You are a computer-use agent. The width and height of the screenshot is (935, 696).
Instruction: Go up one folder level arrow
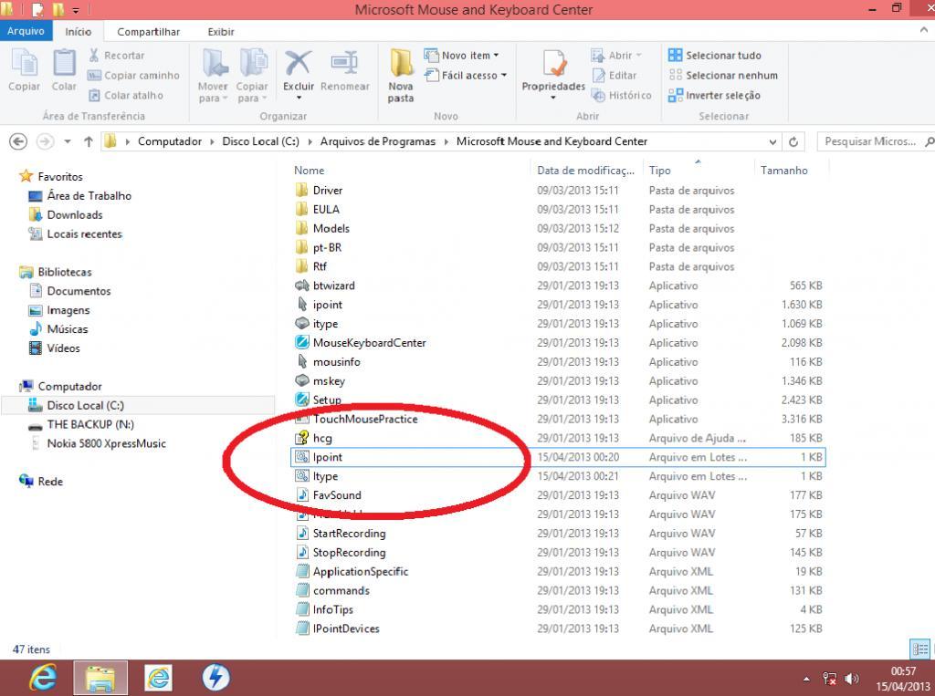pyautogui.click(x=89, y=141)
